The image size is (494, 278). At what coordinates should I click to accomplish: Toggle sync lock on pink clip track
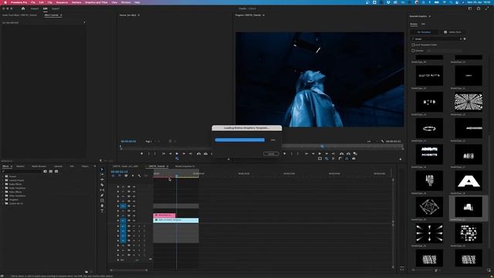(x=129, y=215)
